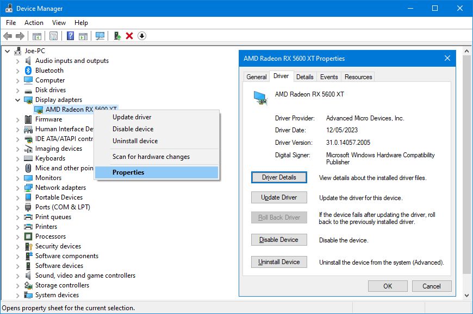Click the Security devices key icon
This screenshot has height=314, width=473.
coord(28,246)
